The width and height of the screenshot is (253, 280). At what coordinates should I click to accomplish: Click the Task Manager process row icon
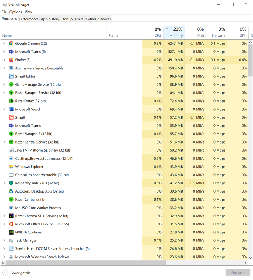[11, 240]
